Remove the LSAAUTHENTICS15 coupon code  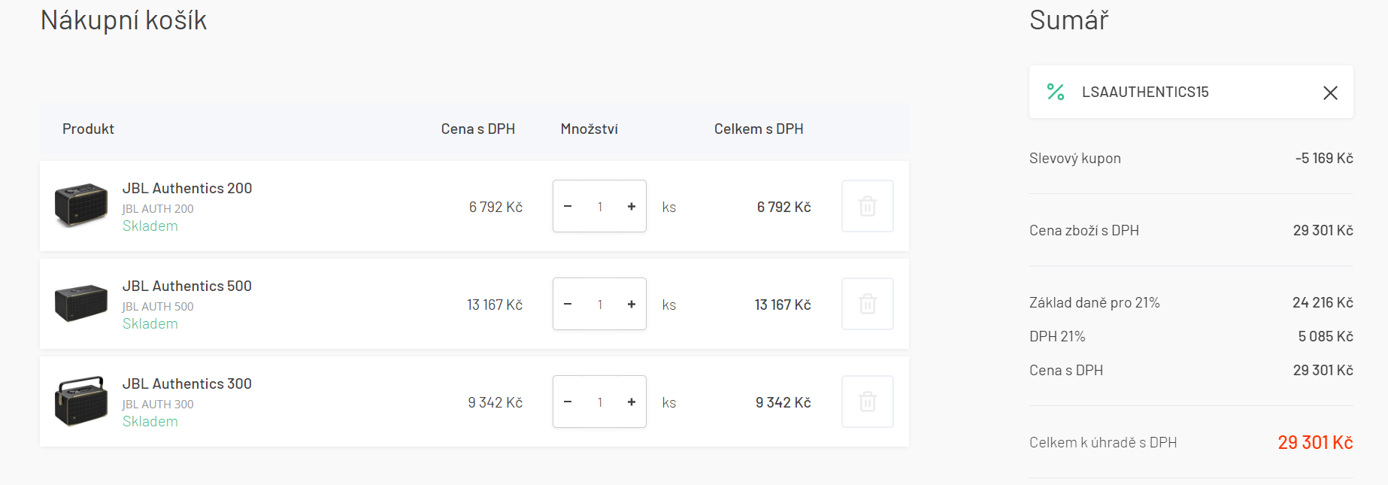pos(1330,92)
